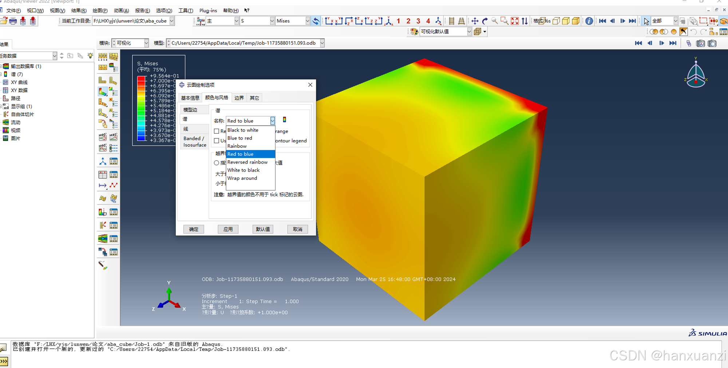Apply the predefined view numbered 3
Image resolution: width=728 pixels, height=368 pixels.
(418, 21)
